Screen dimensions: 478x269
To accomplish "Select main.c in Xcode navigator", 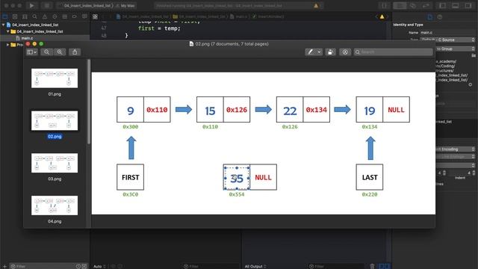I will (27, 38).
